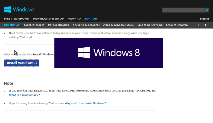Select the Installation tab
The height and width of the screenshot is (123, 213).
(x=12, y=25)
